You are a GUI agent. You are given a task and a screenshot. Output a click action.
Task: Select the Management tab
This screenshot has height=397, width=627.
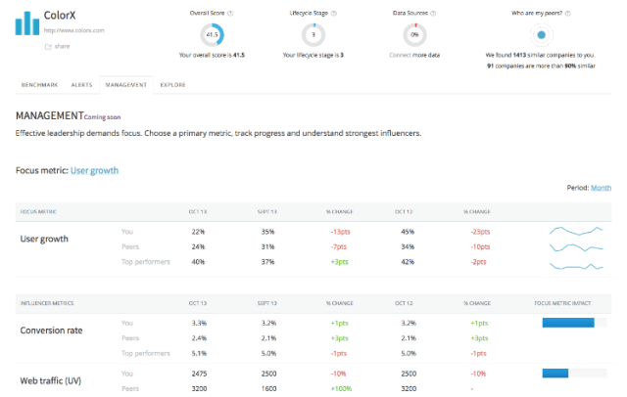pos(126,85)
